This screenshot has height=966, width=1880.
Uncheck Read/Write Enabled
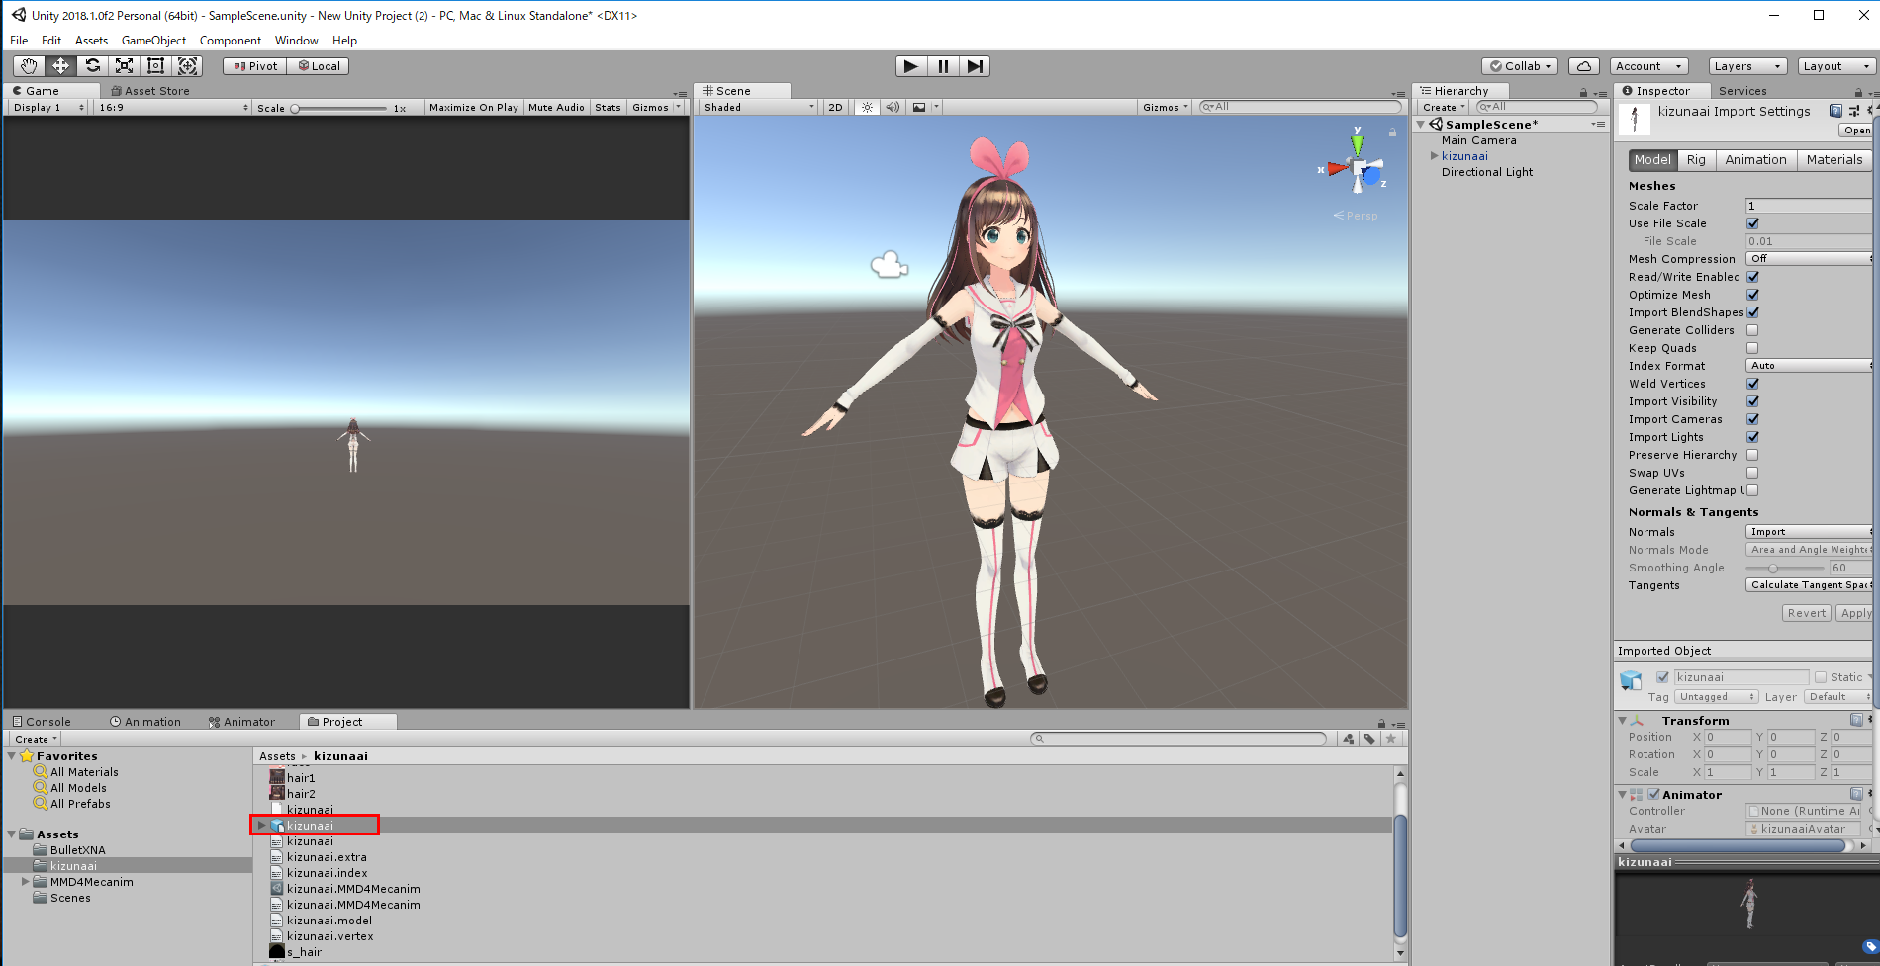[1752, 277]
